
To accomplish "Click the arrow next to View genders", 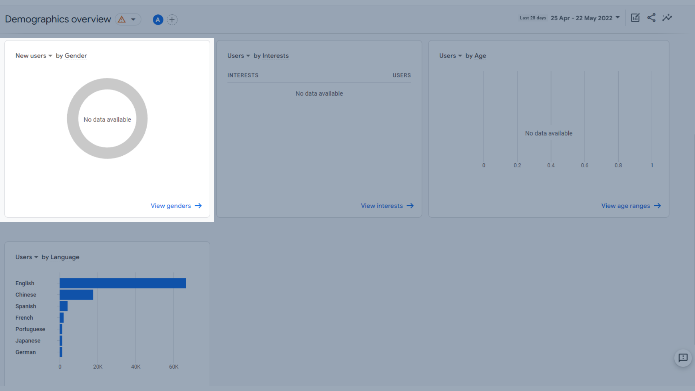I will click(198, 206).
